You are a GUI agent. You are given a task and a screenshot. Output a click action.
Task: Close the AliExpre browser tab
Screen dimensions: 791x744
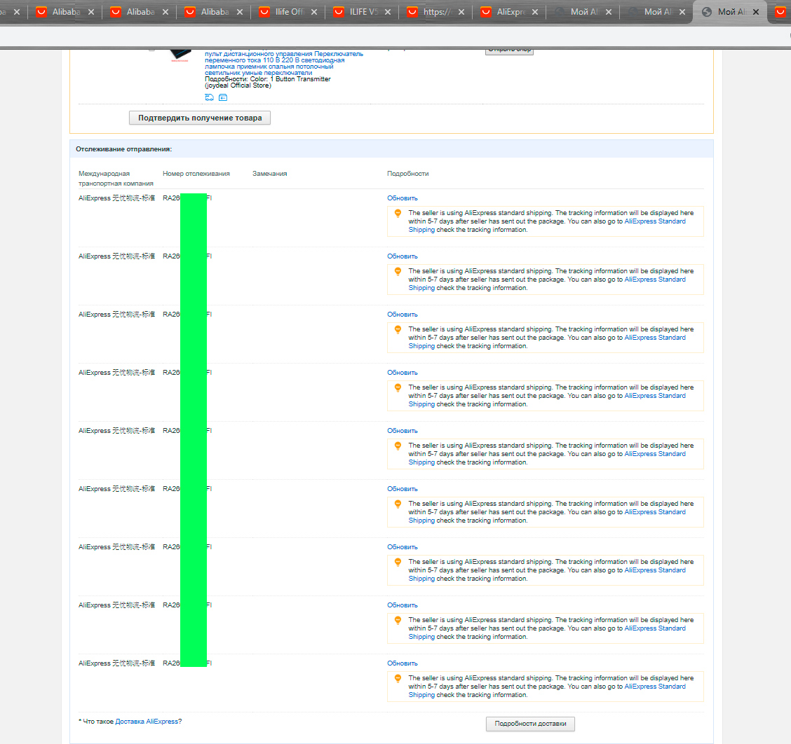pos(535,12)
